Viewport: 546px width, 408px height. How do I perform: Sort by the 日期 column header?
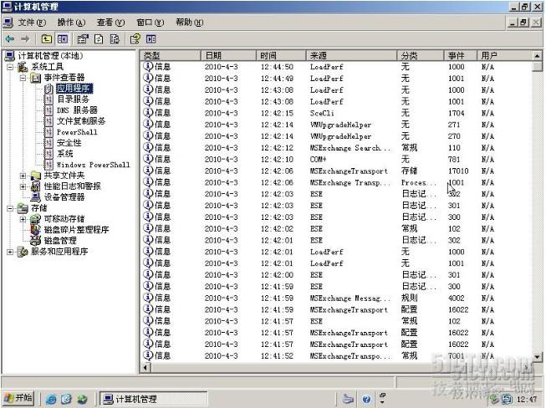pyautogui.click(x=229, y=56)
